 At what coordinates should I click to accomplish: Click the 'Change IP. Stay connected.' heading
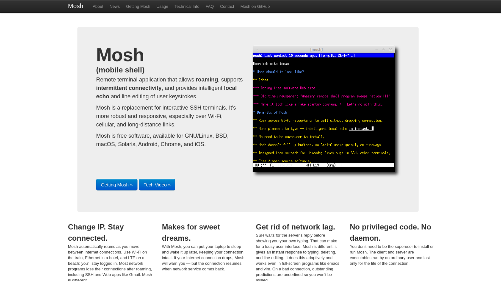(96, 232)
